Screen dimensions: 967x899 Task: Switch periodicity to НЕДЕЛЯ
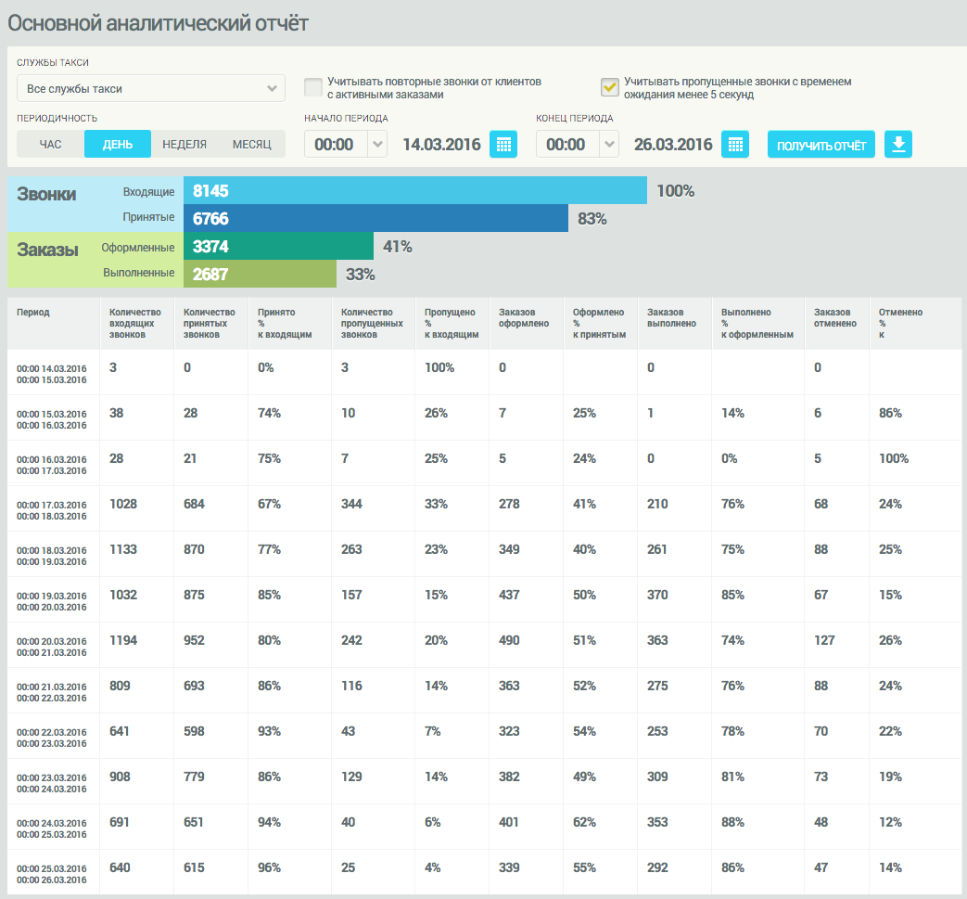pos(184,145)
